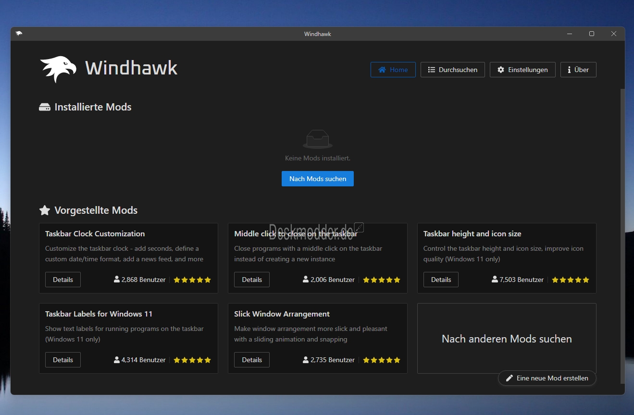Open Details for Taskbar height and icon size
The width and height of the screenshot is (634, 415).
coord(441,280)
